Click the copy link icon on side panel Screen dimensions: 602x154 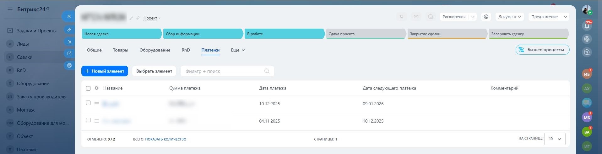[69, 30]
